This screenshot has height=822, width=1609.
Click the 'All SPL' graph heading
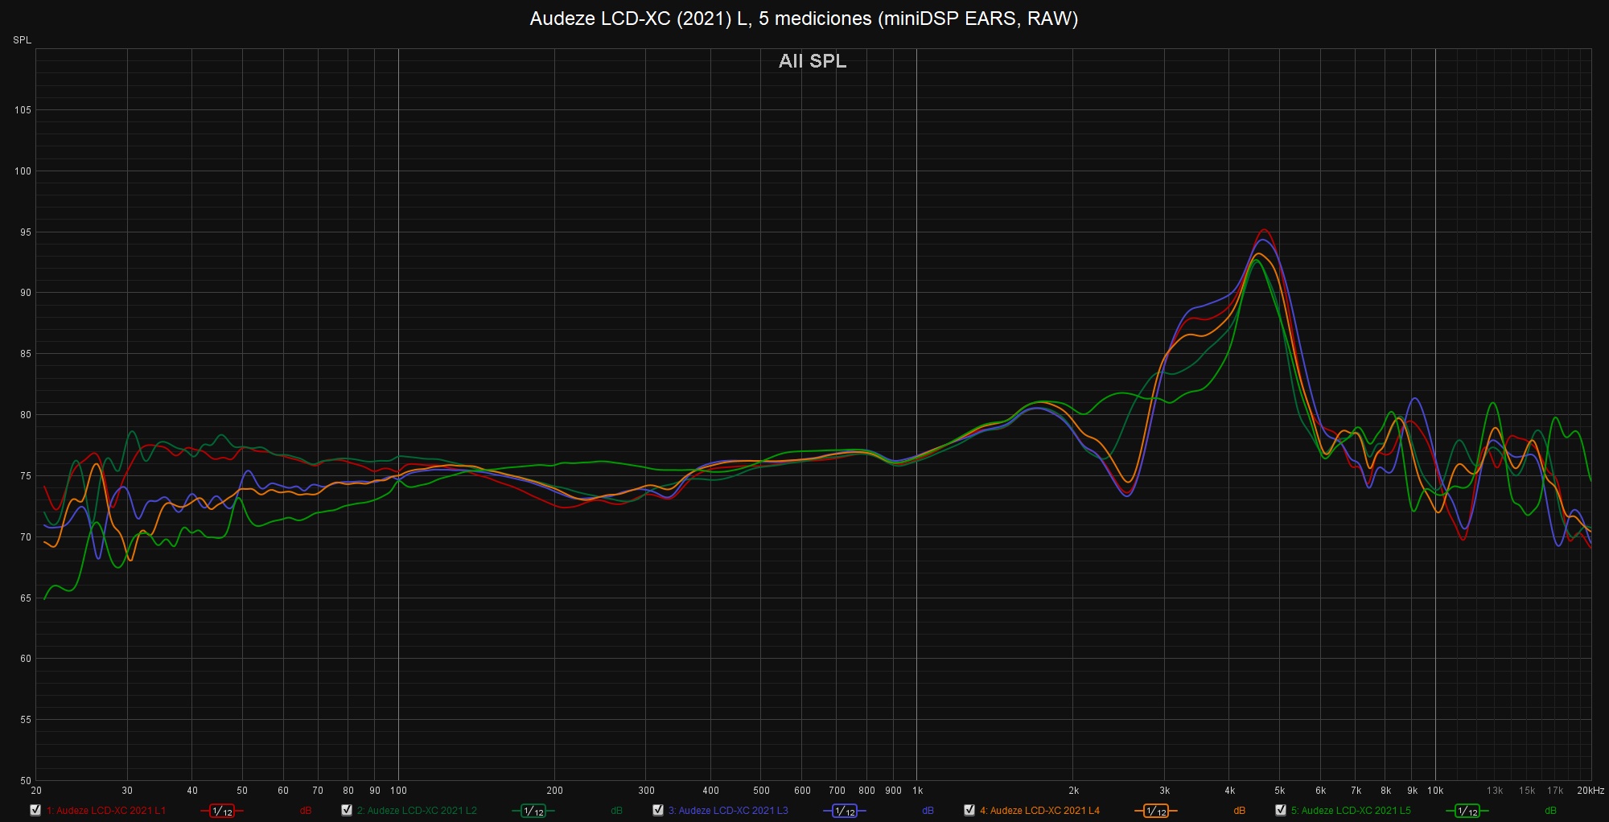pos(813,61)
